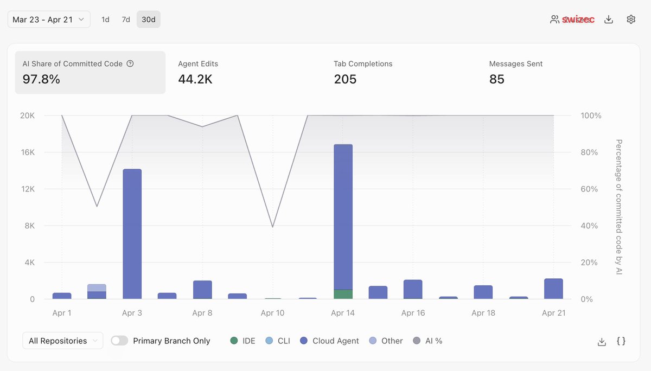Switch to the 7d time range

pyautogui.click(x=126, y=20)
